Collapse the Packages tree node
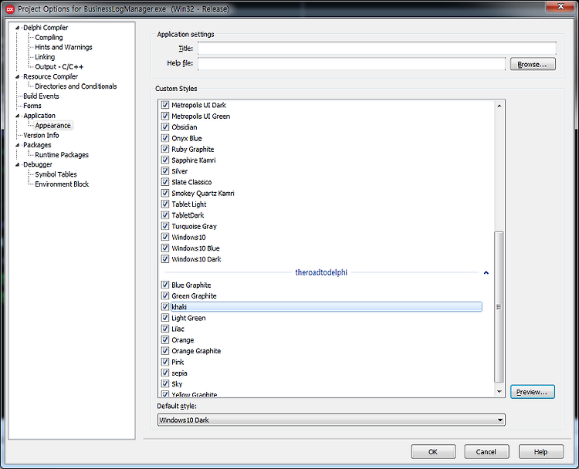 [x=17, y=145]
